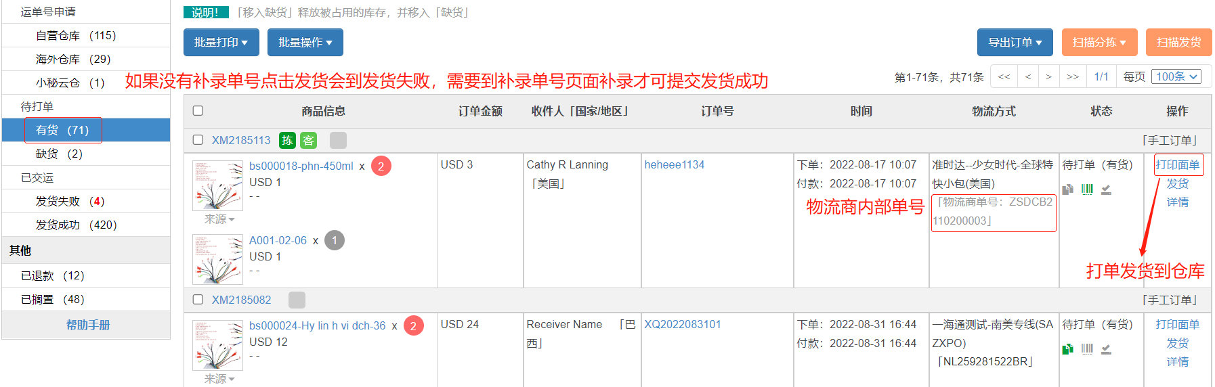Select 已搁置 (48) in sidebar
1215x387 pixels.
tap(86, 299)
